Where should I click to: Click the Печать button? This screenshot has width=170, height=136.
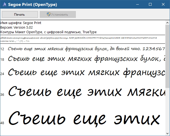click(20, 14)
